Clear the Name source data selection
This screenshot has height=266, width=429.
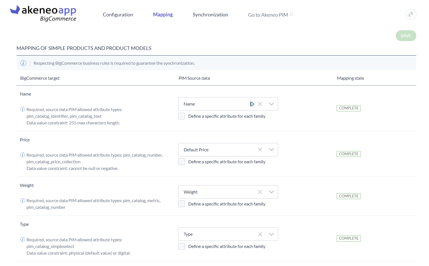pyautogui.click(x=260, y=104)
